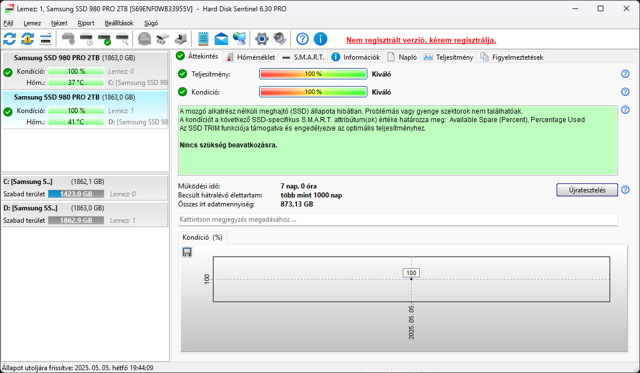Click the disk-to-disk clone icon

[162, 39]
